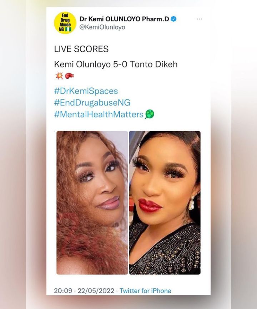Click the pearl earring in the right photo

[x=191, y=203]
